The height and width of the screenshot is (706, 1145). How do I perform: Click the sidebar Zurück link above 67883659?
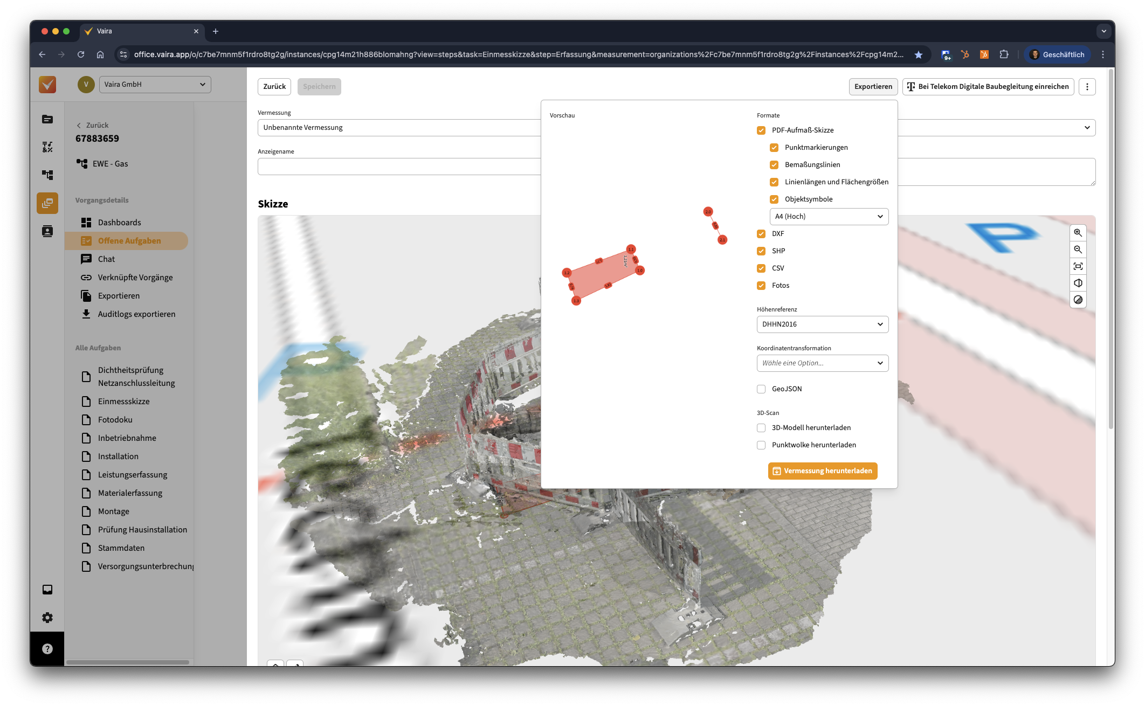click(x=92, y=125)
